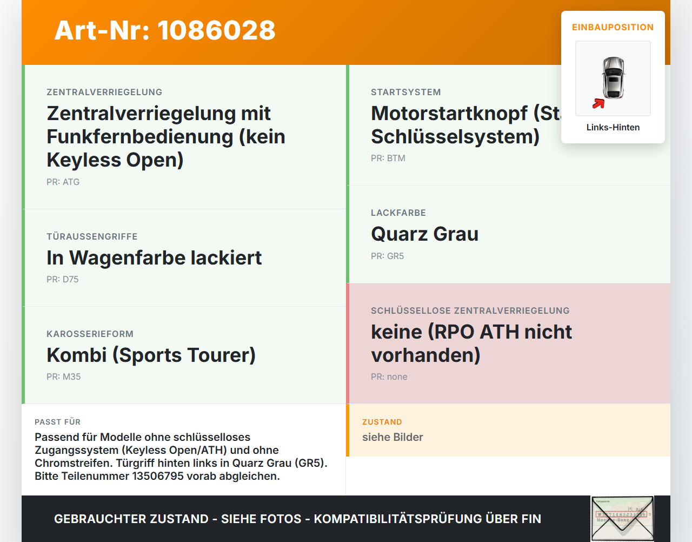
Task: Select "Kombi (Sports Tourer)" value
Action: [151, 355]
